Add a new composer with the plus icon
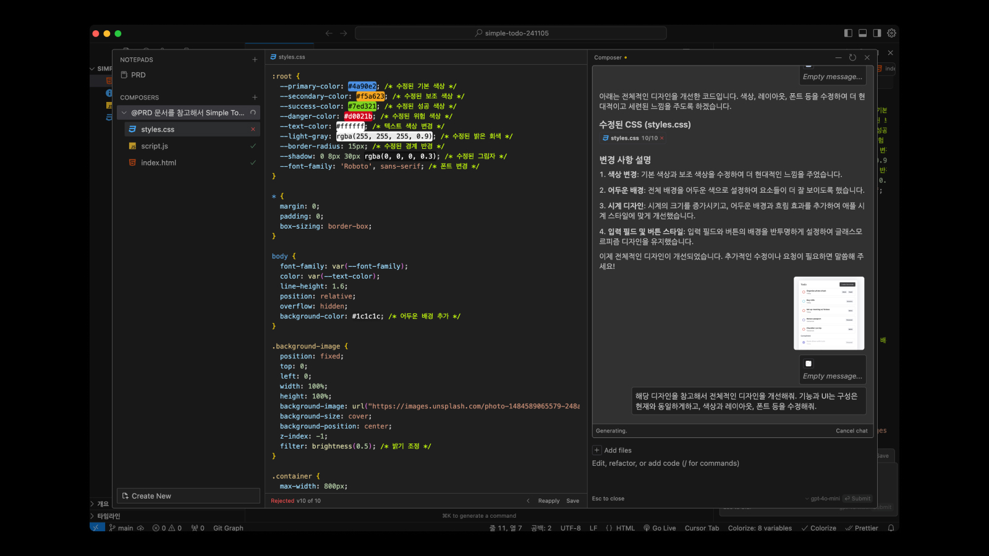This screenshot has width=989, height=556. click(255, 98)
